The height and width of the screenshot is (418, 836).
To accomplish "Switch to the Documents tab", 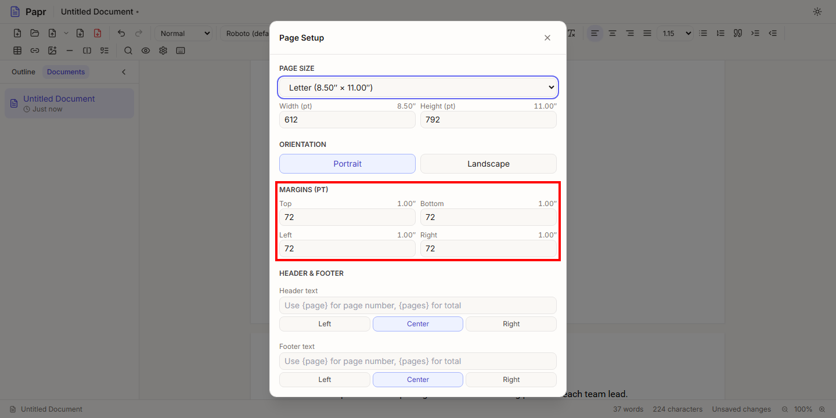I will pyautogui.click(x=66, y=72).
